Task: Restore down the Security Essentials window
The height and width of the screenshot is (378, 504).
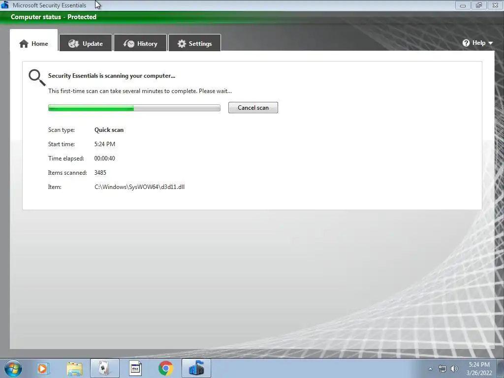Action: coord(479,5)
